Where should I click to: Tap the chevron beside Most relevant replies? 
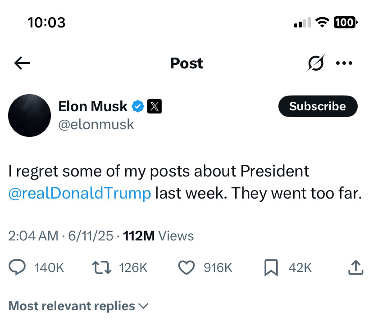[x=143, y=306]
